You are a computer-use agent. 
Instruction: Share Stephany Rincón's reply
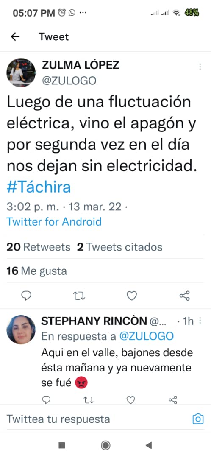coord(173,399)
